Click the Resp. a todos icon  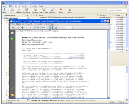pos(44,10)
